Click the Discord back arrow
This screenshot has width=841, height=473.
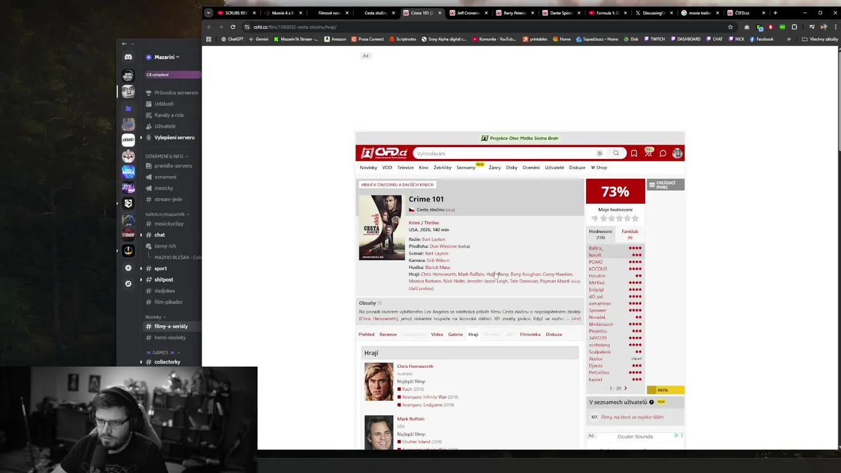(124, 43)
